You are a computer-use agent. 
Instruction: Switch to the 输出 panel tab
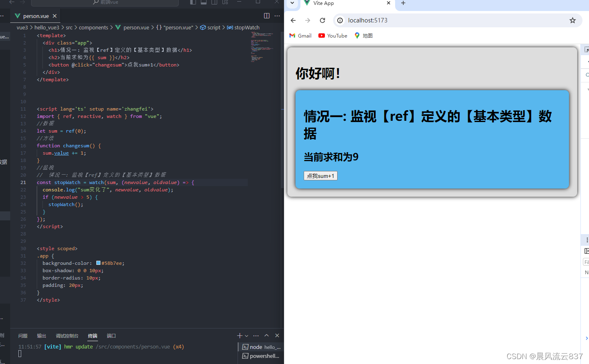pos(42,336)
